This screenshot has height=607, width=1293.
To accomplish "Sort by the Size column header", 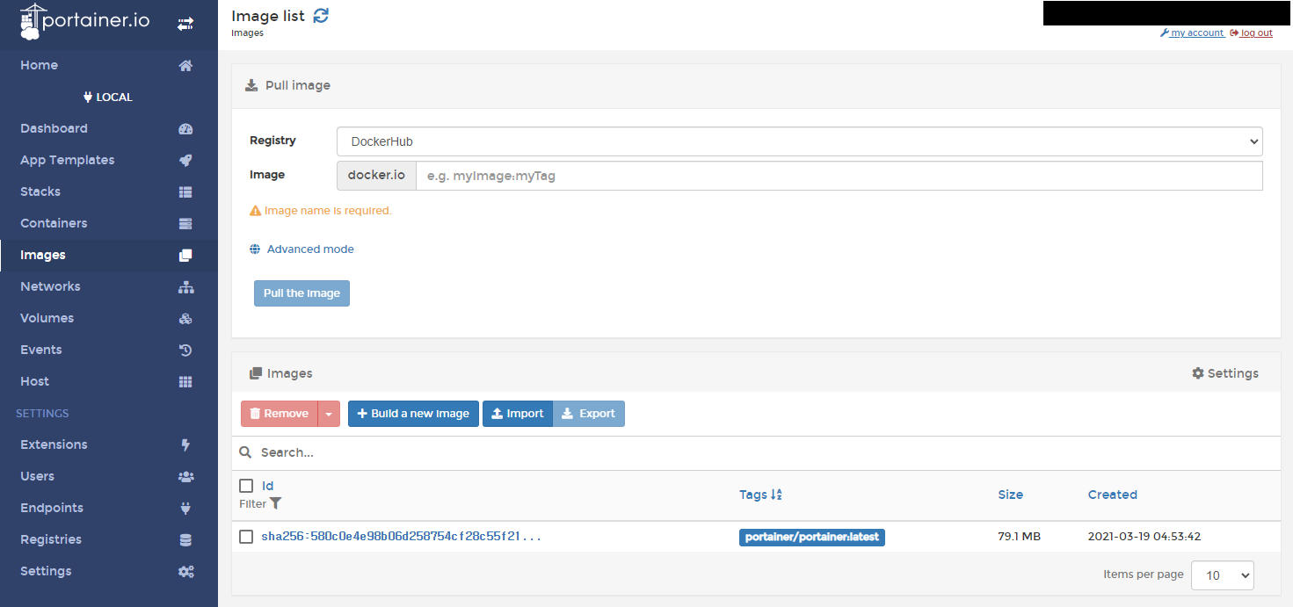I will point(1011,495).
